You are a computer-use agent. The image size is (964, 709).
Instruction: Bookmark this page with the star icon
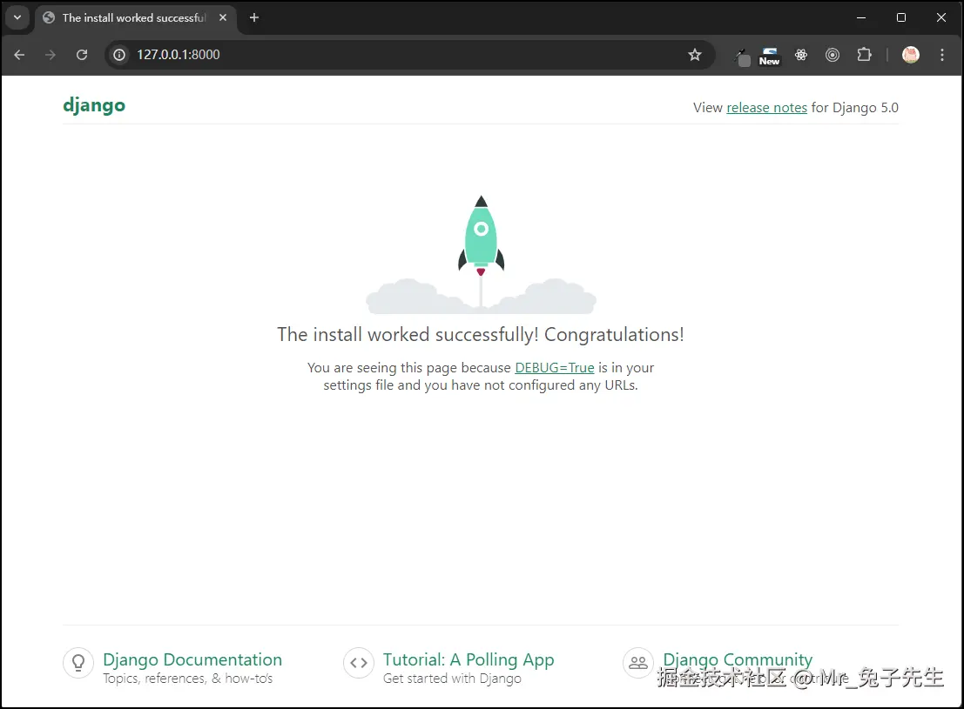coord(695,55)
